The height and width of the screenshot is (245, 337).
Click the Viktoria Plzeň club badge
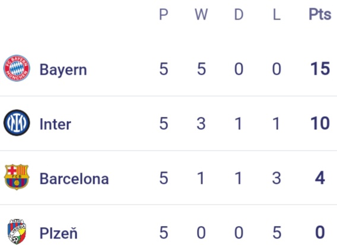17,232
